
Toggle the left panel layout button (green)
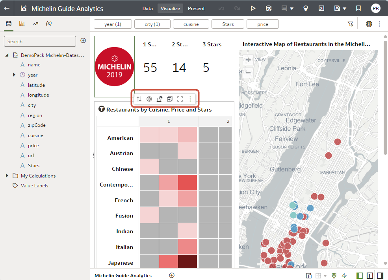tap(360, 276)
